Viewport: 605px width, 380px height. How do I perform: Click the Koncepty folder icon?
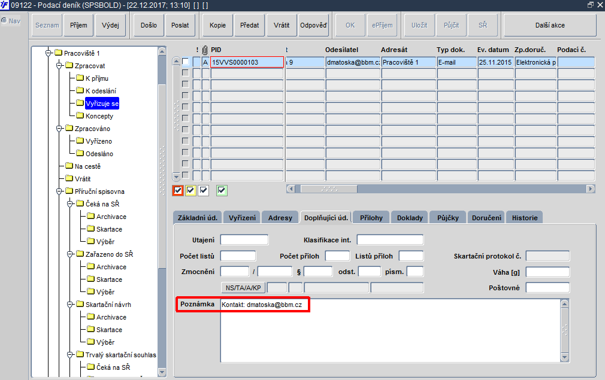[80, 115]
